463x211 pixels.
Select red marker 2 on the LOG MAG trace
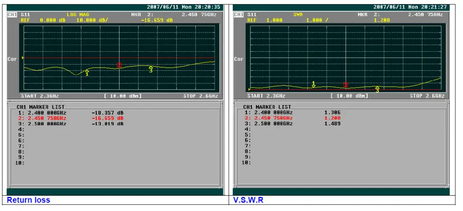(x=119, y=65)
